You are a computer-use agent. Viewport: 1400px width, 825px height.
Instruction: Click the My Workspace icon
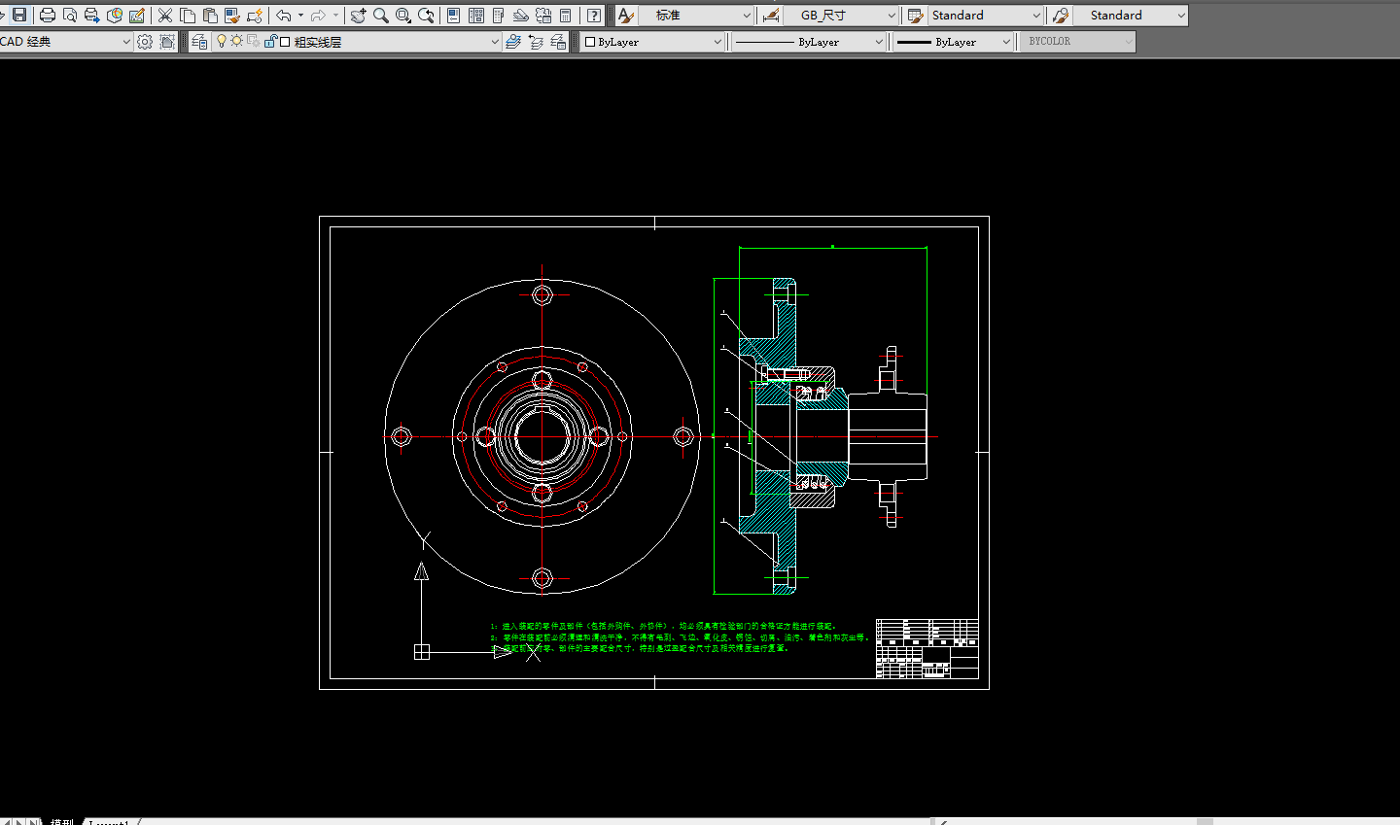(167, 42)
